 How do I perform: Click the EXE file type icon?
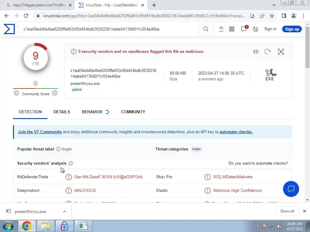pos(270,75)
